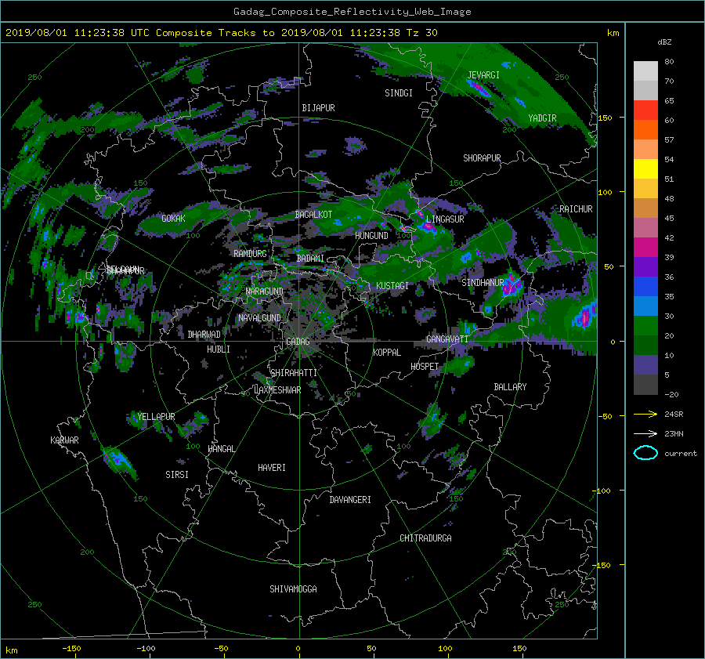Click the GANGAVATI city label
The height and width of the screenshot is (659, 705).
(447, 339)
